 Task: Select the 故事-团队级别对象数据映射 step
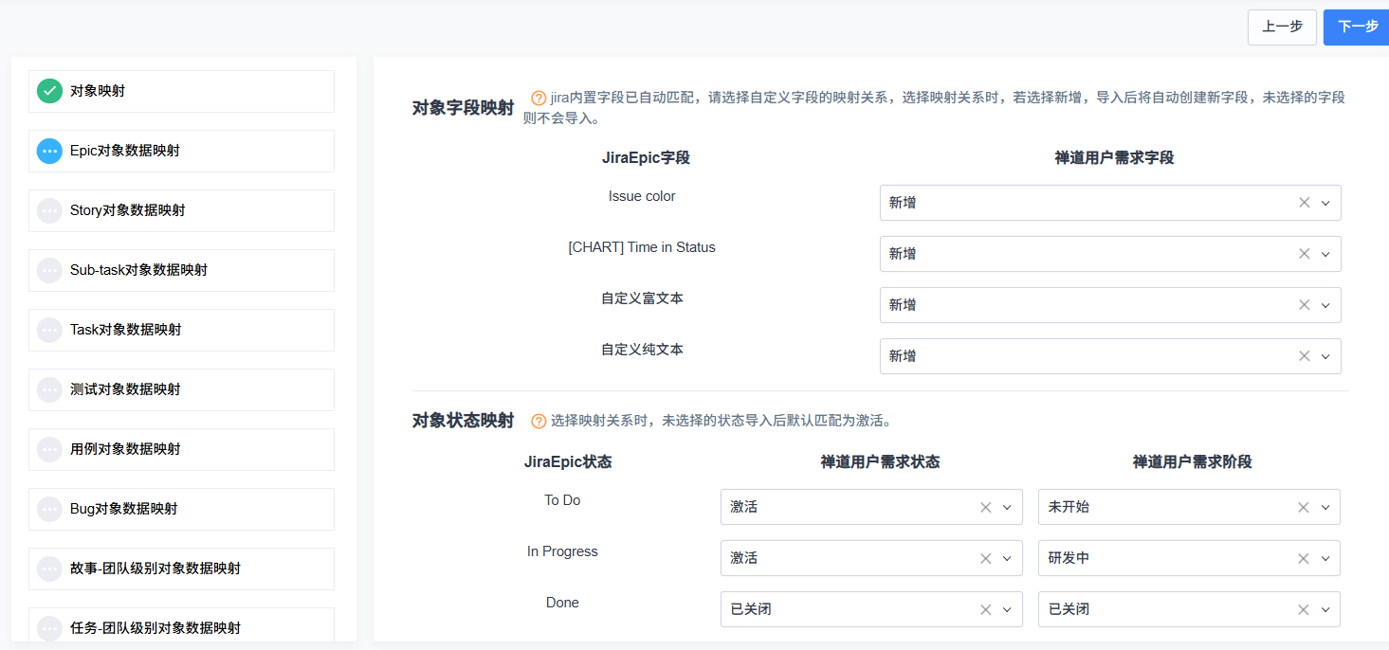tap(181, 569)
